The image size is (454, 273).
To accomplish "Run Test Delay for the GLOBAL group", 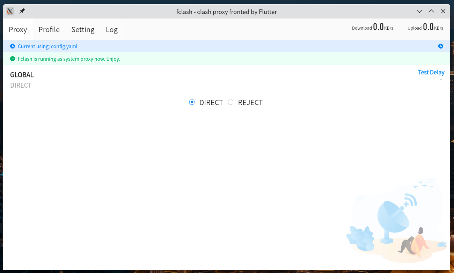I will (431, 72).
